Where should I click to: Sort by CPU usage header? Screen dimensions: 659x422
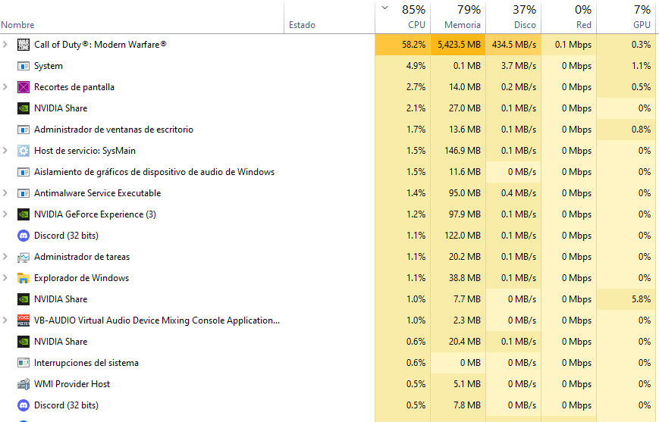coord(403,17)
